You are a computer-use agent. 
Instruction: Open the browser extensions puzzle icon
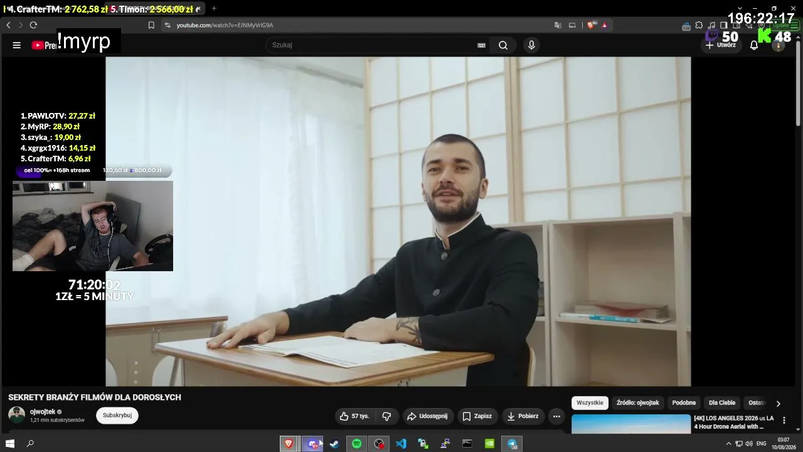699,26
